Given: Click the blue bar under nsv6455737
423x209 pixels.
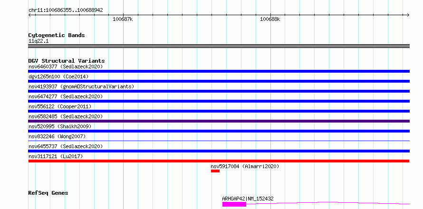Looking at the screenshot, I should tap(219, 151).
